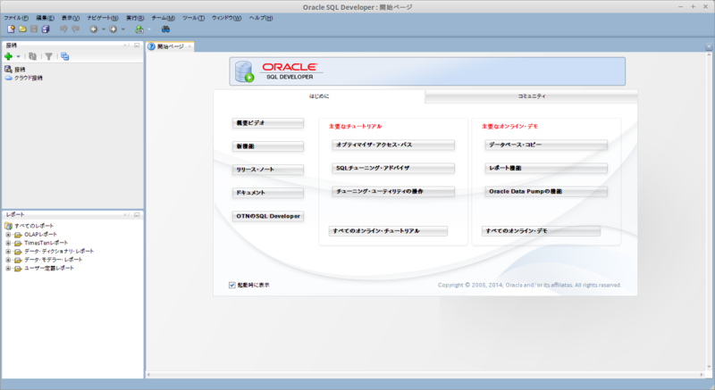The width and height of the screenshot is (715, 390).
Task: Open dropdown arrow next to Forward button
Action: point(123,29)
